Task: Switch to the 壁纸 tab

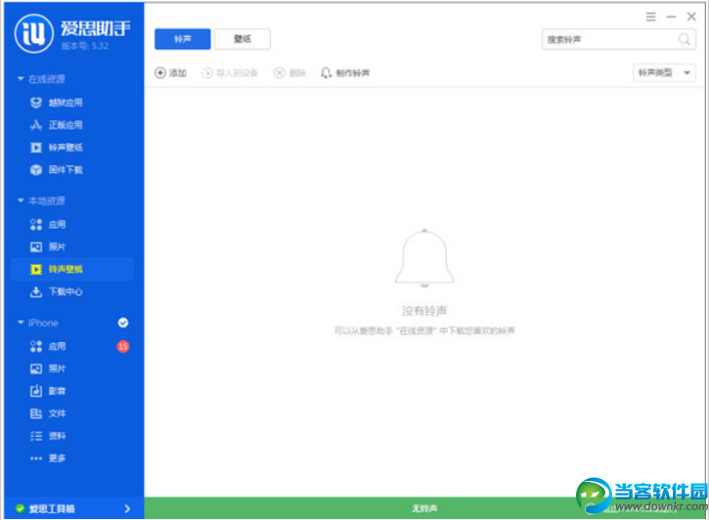Action: click(x=243, y=39)
